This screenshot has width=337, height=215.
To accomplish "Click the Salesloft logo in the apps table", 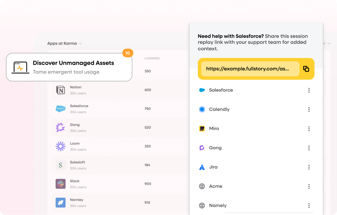I will pos(60,165).
